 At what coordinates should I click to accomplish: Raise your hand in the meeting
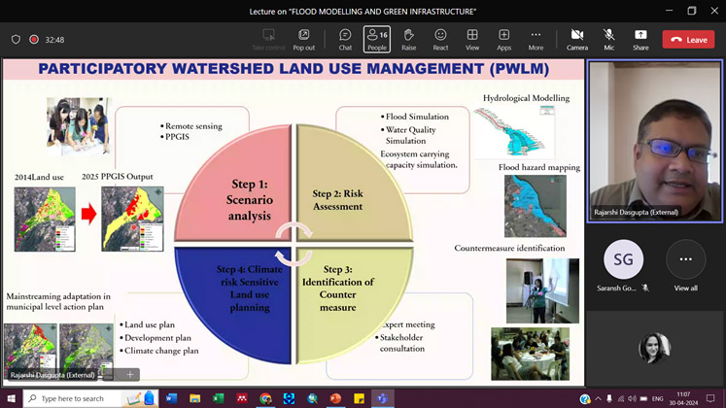(x=408, y=39)
